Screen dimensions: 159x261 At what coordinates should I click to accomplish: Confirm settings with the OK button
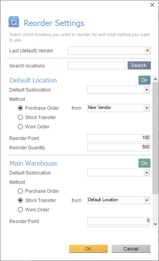click(88, 249)
